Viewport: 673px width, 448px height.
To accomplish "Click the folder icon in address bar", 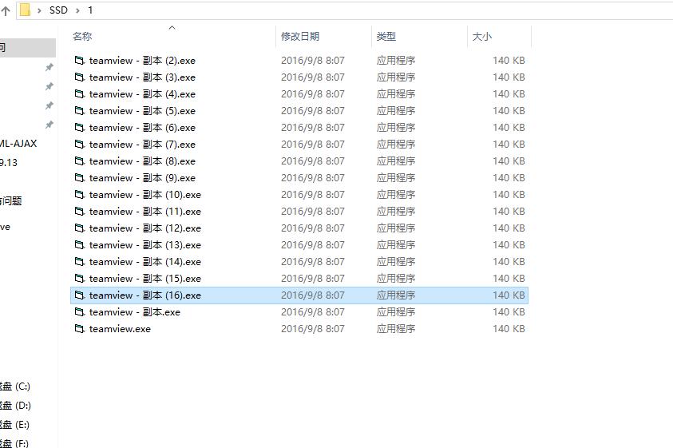I will click(x=26, y=10).
